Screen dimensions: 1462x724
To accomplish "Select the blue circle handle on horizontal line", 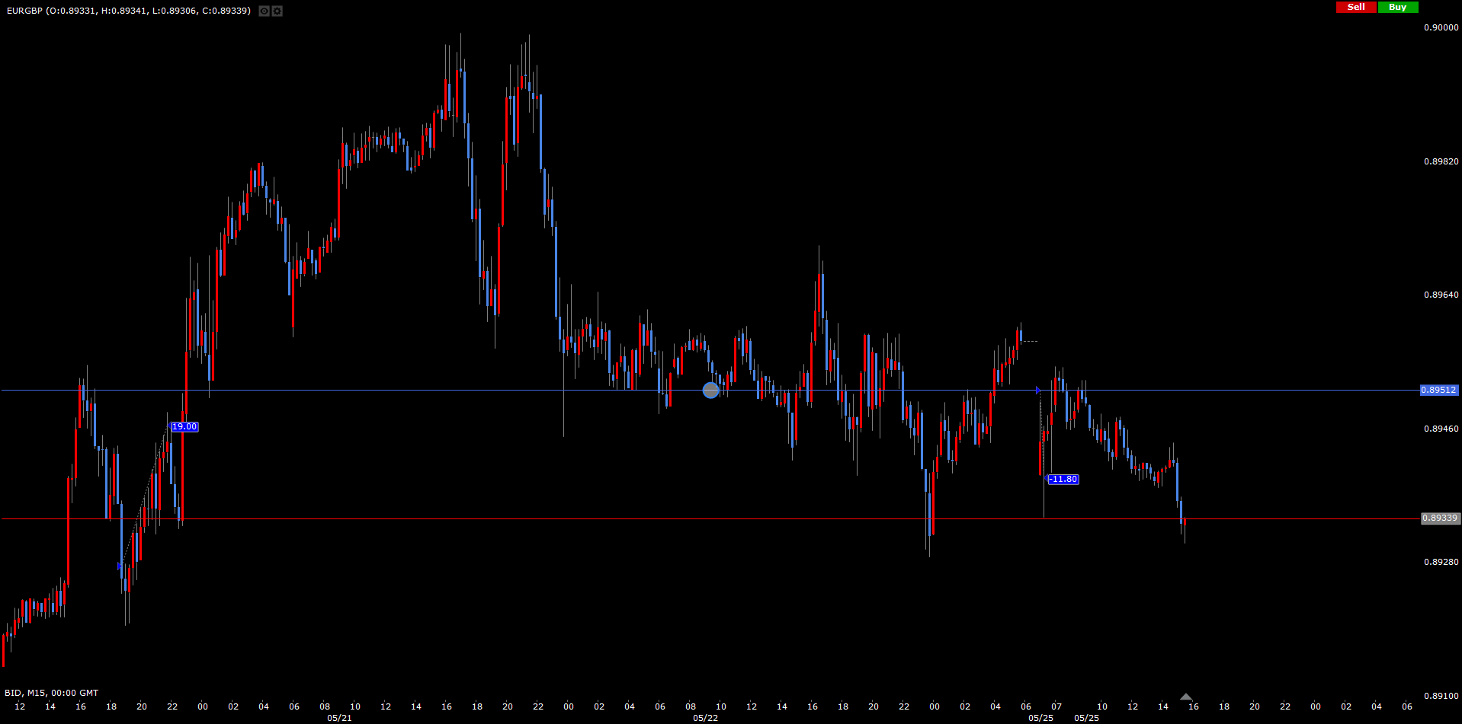I will click(x=710, y=391).
